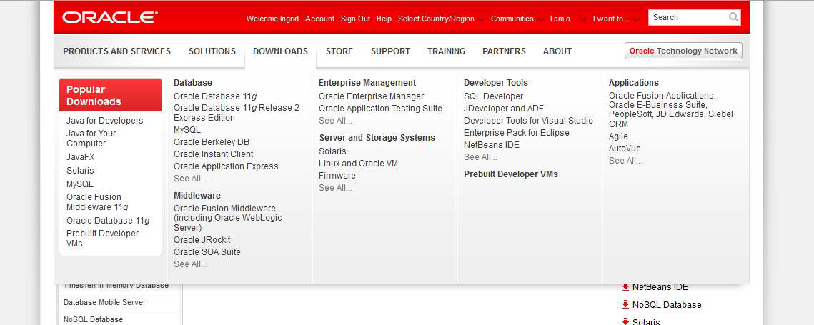Go to Products and Services menu
The image size is (814, 325).
[116, 51]
